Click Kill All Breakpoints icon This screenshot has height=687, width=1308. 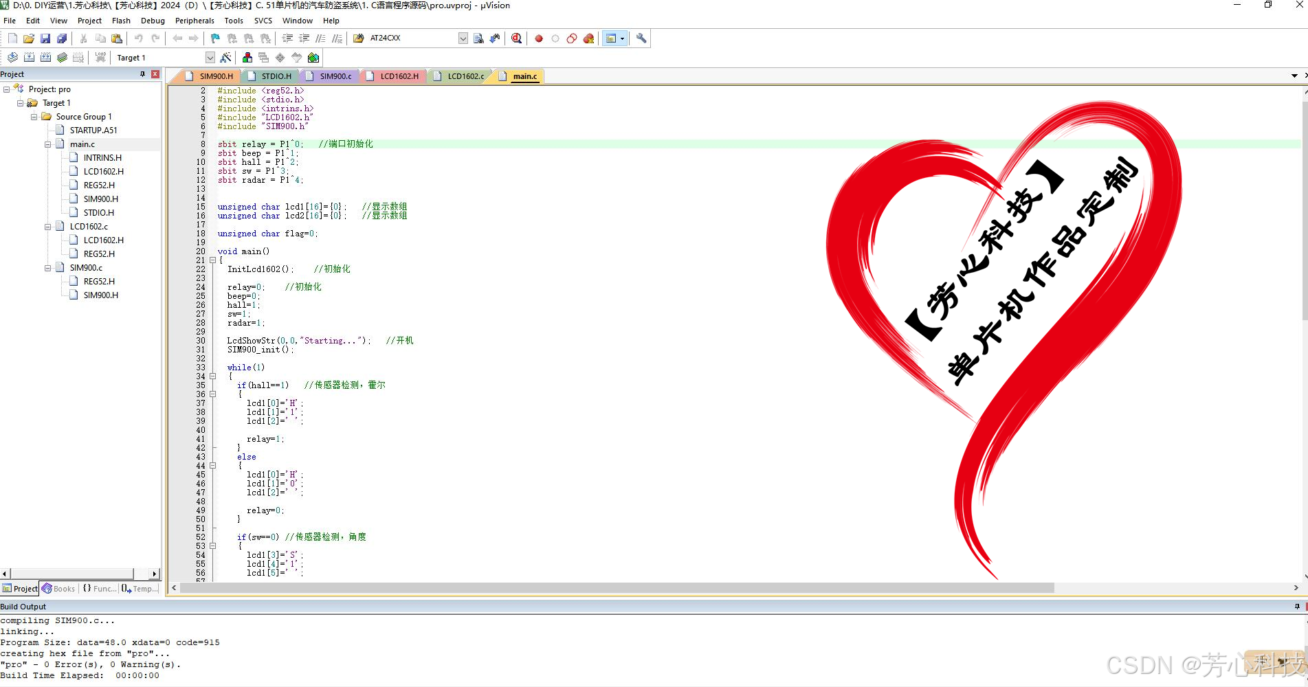click(x=588, y=38)
